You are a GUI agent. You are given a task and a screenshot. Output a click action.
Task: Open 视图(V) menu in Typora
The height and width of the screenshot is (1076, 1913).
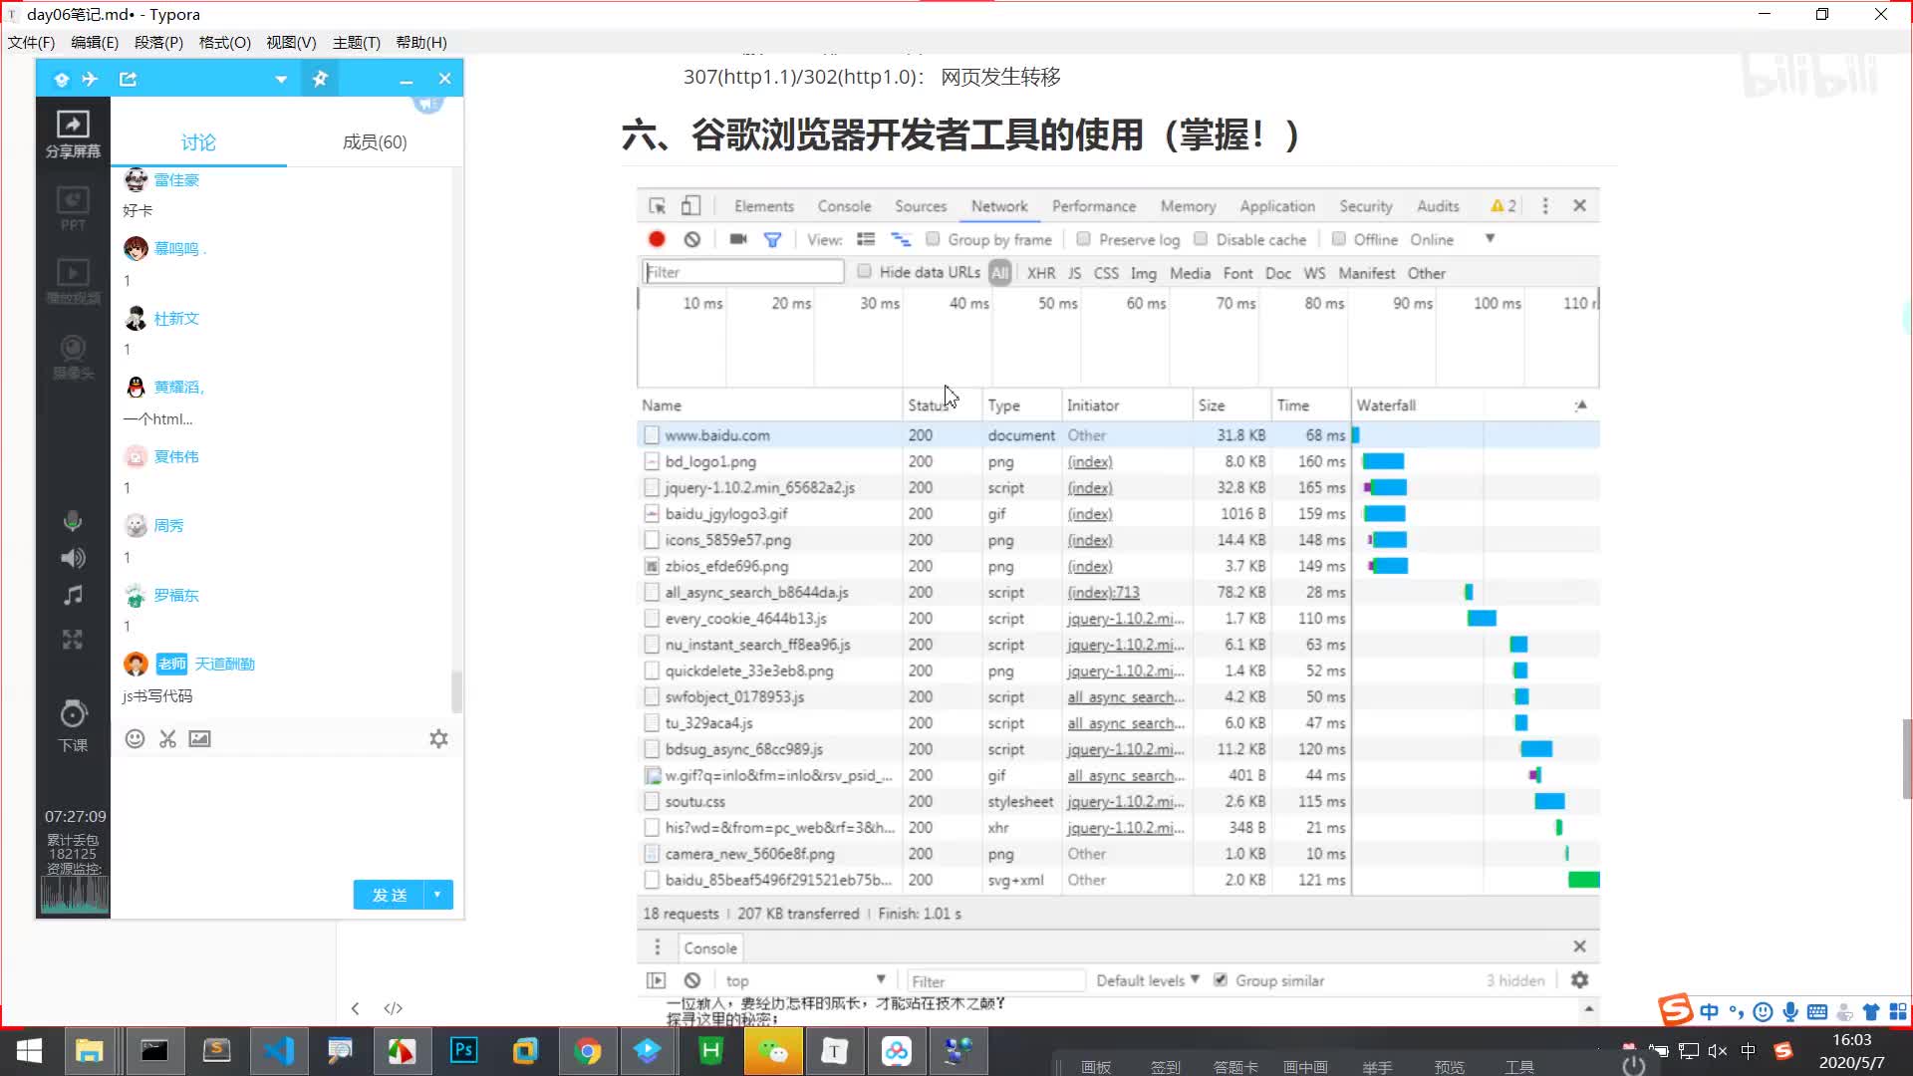288,42
